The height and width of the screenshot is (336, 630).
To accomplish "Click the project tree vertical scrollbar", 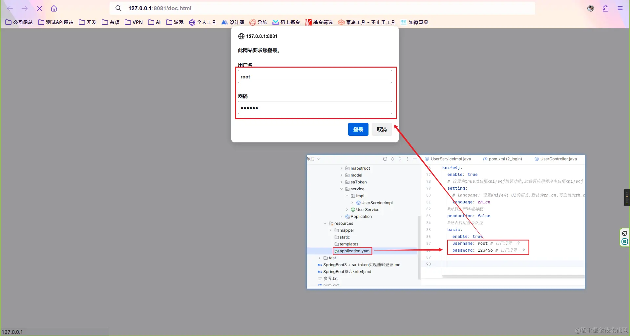I will [x=419, y=247].
